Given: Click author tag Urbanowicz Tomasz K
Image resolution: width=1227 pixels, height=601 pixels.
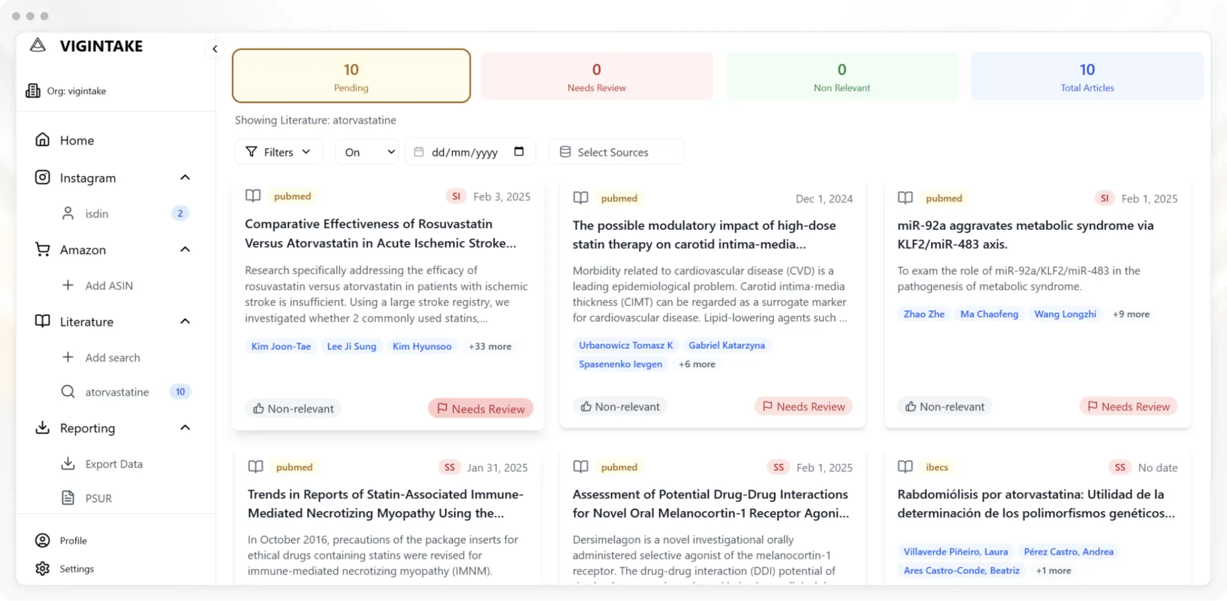Looking at the screenshot, I should pos(626,345).
